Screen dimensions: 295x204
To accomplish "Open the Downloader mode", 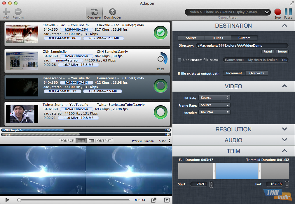I will [x=113, y=13].
